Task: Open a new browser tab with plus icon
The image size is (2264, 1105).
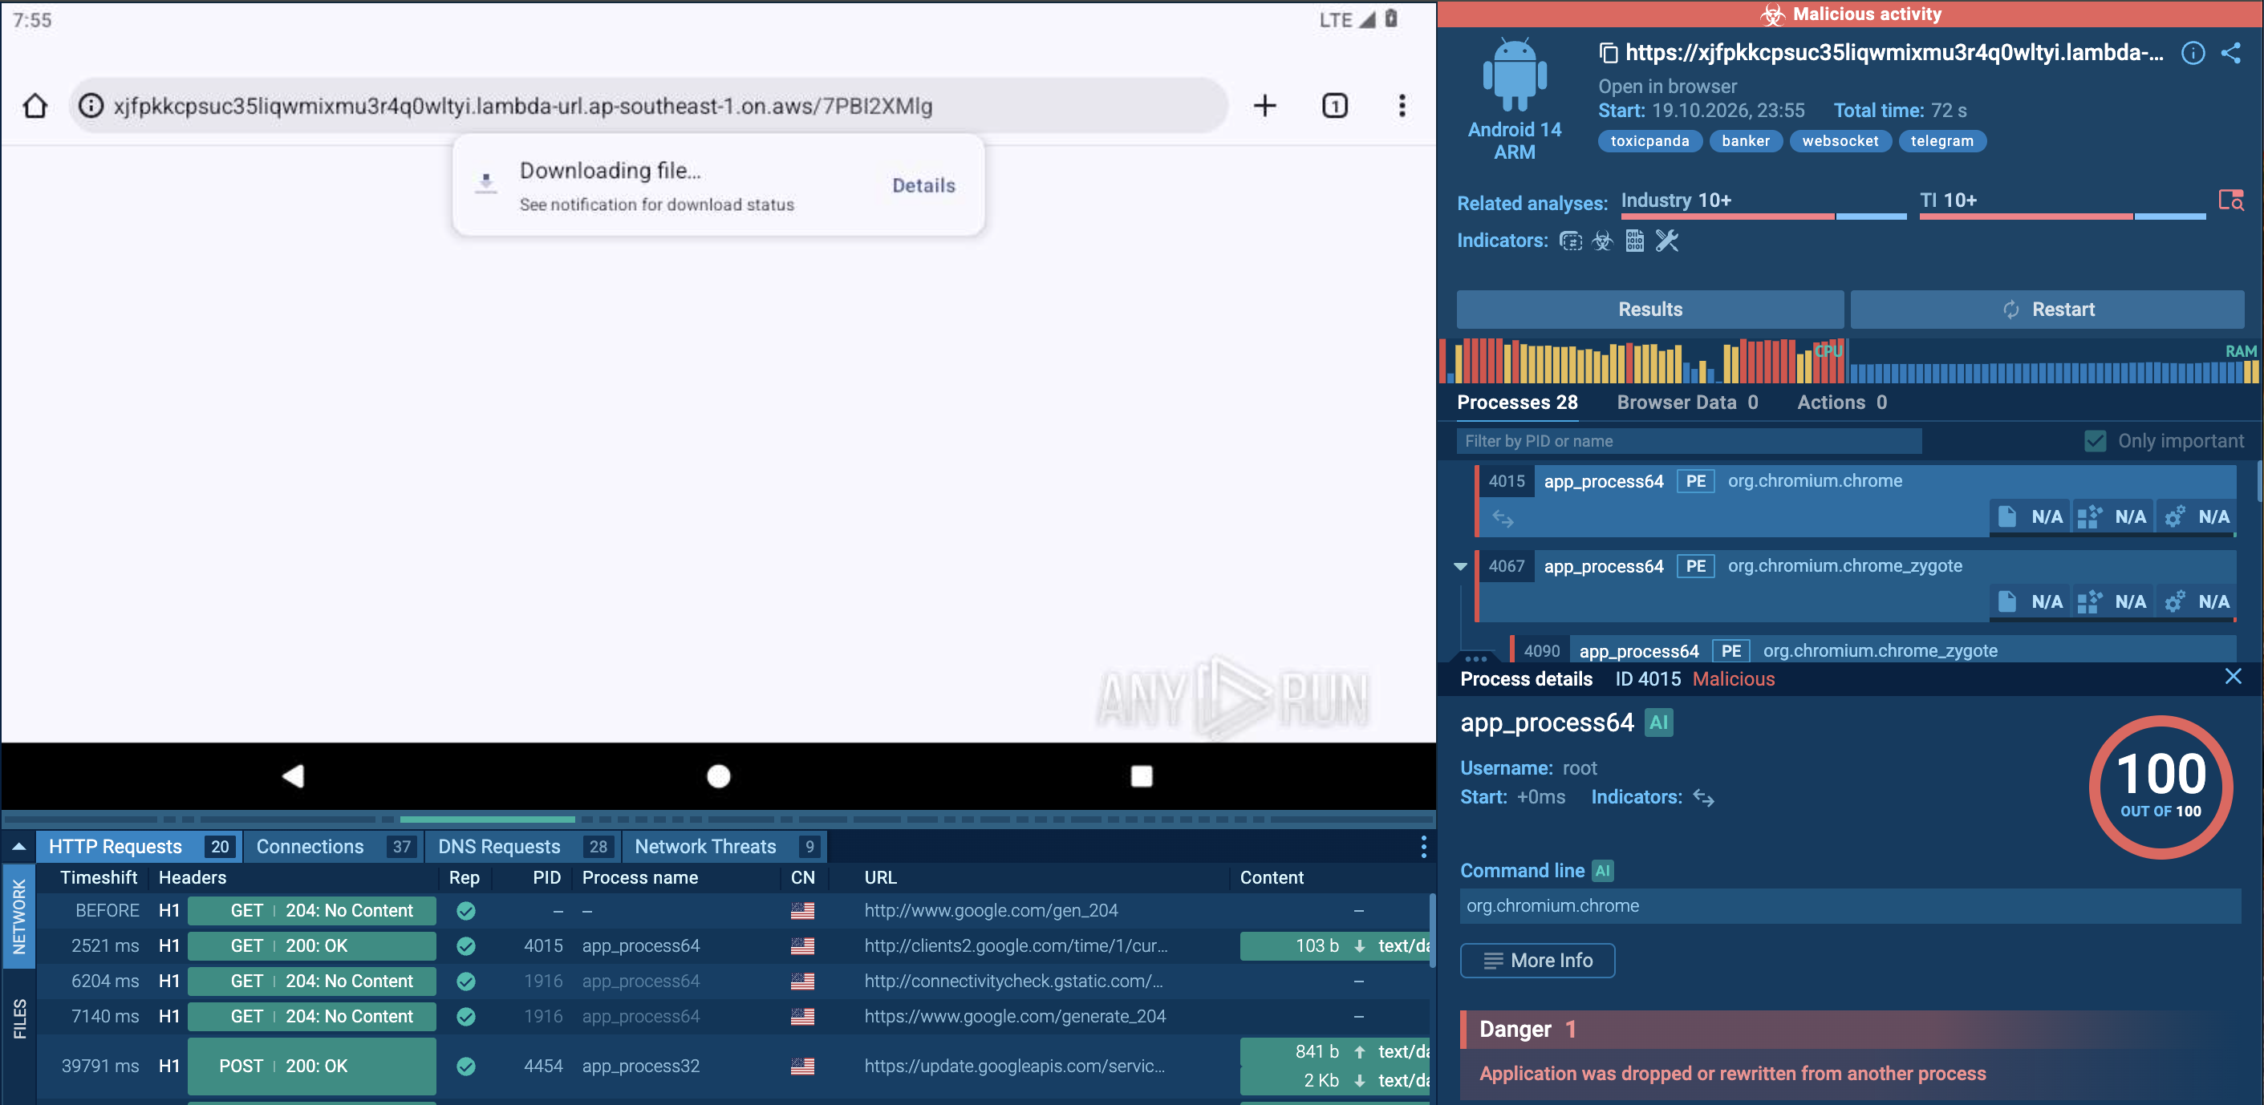Action: coord(1264,107)
